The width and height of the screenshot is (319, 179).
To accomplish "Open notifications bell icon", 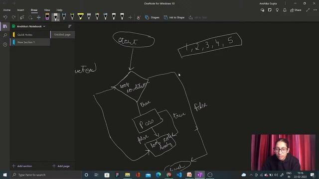I will click(285, 10).
